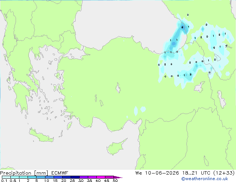236x182 pixels.
Task: Click the ECMWF model label
Action: click(x=60, y=173)
